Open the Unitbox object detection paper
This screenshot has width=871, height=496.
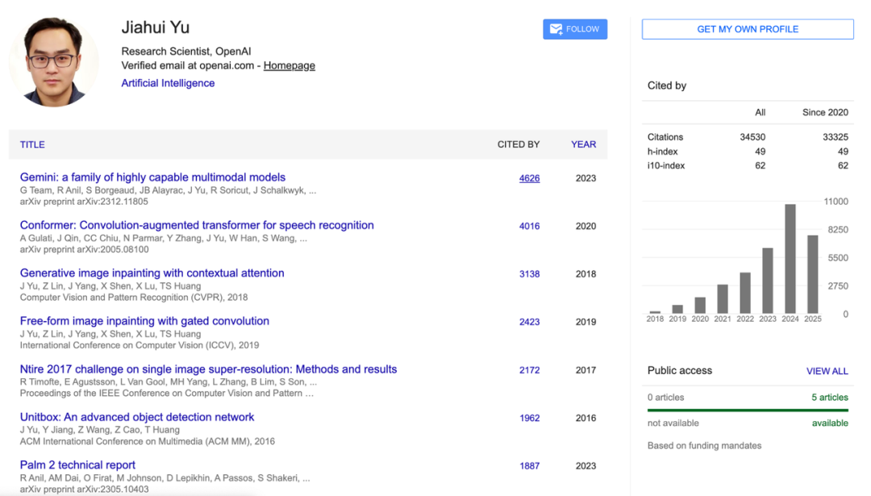tap(137, 417)
